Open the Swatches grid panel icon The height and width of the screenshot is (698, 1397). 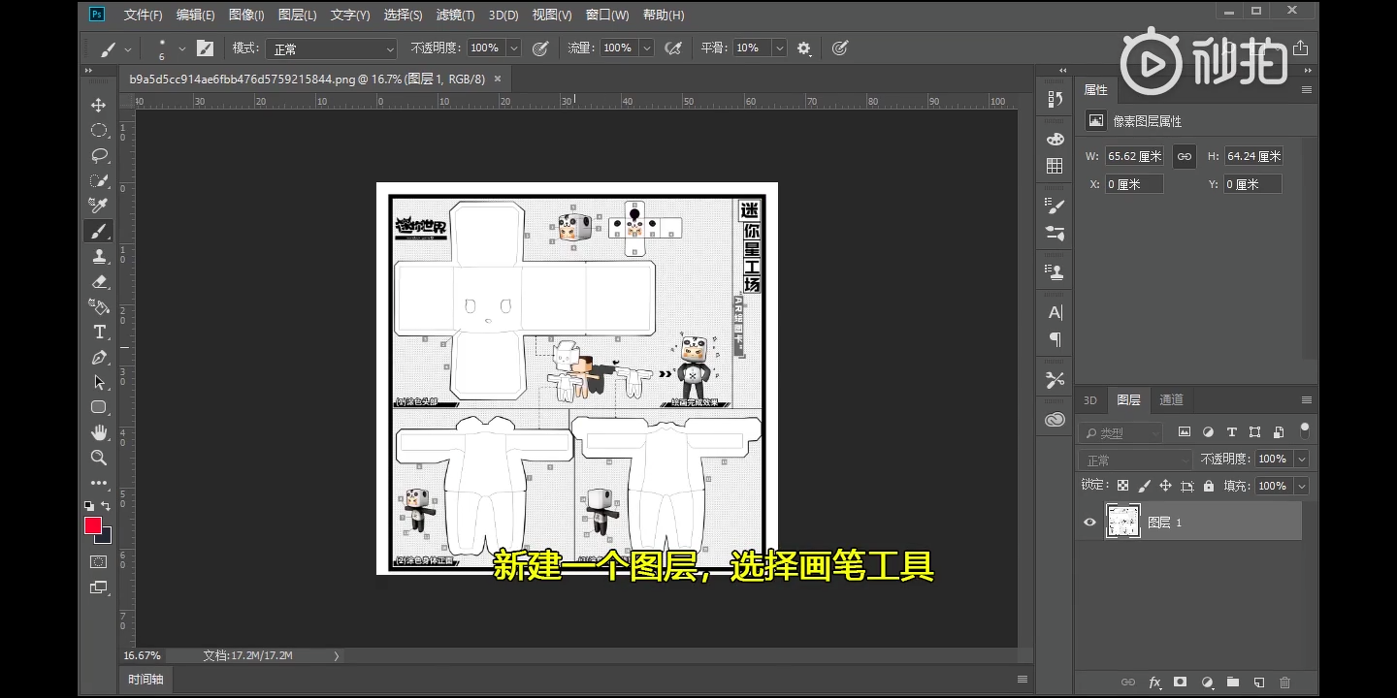pos(1056,166)
